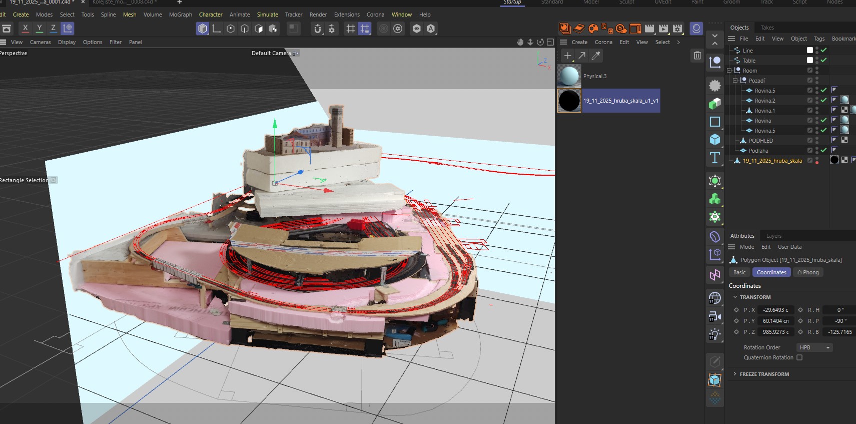Click the Text spline tool icon
The height and width of the screenshot is (424, 856).
click(x=715, y=158)
